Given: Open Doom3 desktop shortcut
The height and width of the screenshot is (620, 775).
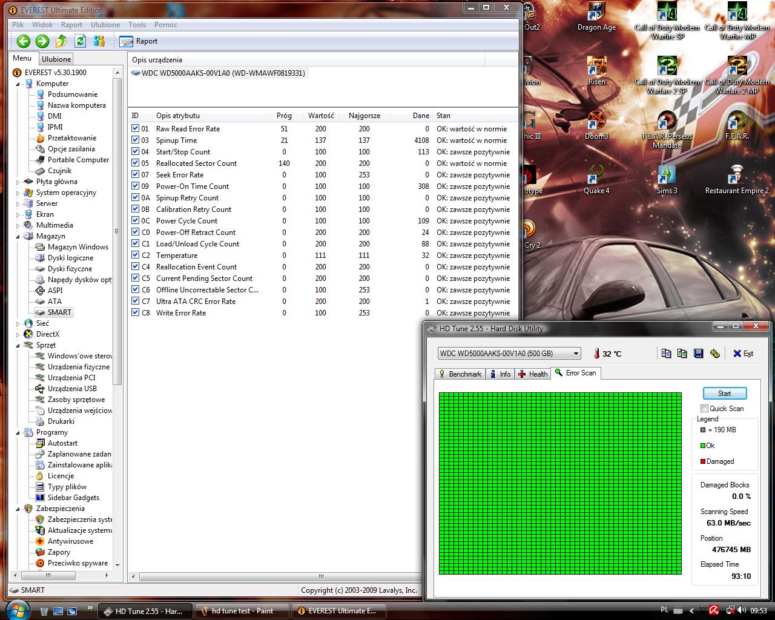Looking at the screenshot, I should [596, 125].
